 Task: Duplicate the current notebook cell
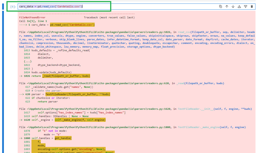click(x=221, y=7)
